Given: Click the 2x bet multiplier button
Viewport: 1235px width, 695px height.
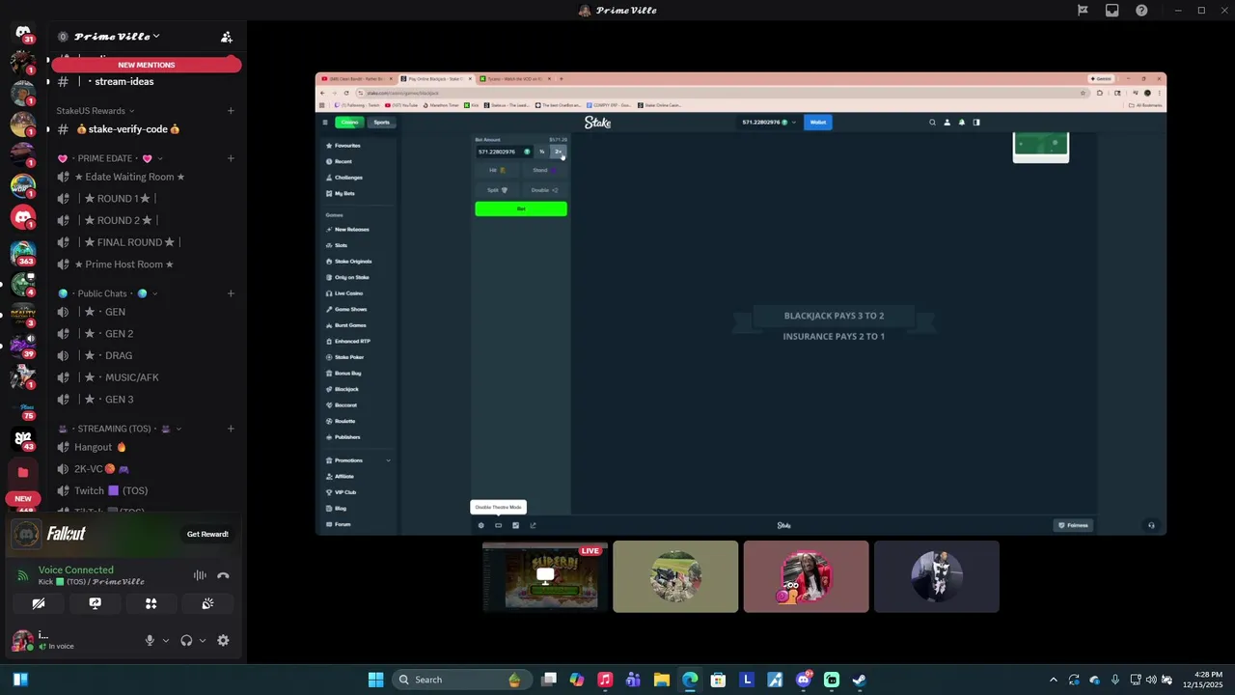Looking at the screenshot, I should [x=558, y=152].
